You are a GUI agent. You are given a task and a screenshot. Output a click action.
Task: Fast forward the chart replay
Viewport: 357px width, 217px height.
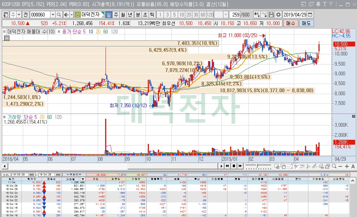coord(240,166)
